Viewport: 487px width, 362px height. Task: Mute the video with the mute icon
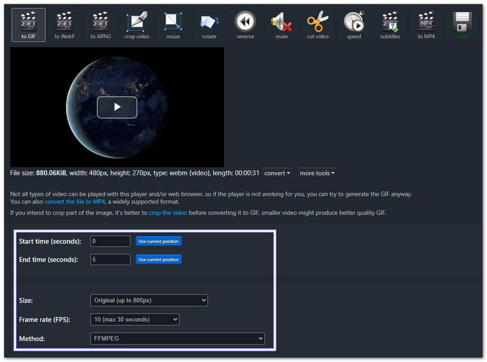pos(281,24)
